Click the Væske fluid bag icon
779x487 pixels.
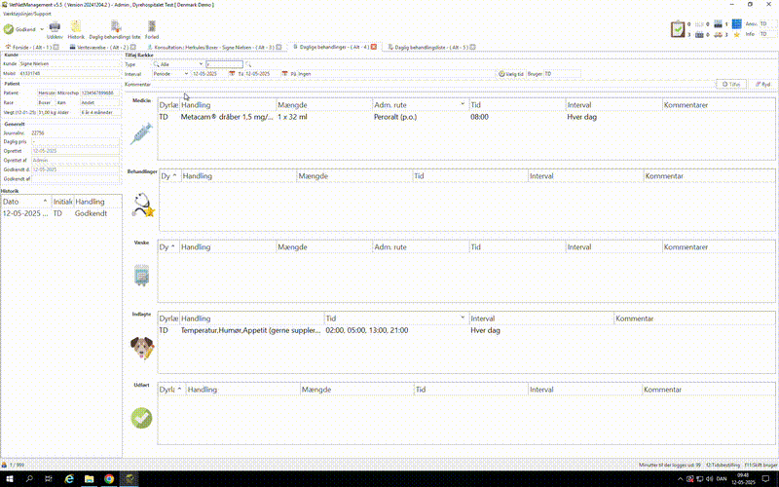pos(141,275)
